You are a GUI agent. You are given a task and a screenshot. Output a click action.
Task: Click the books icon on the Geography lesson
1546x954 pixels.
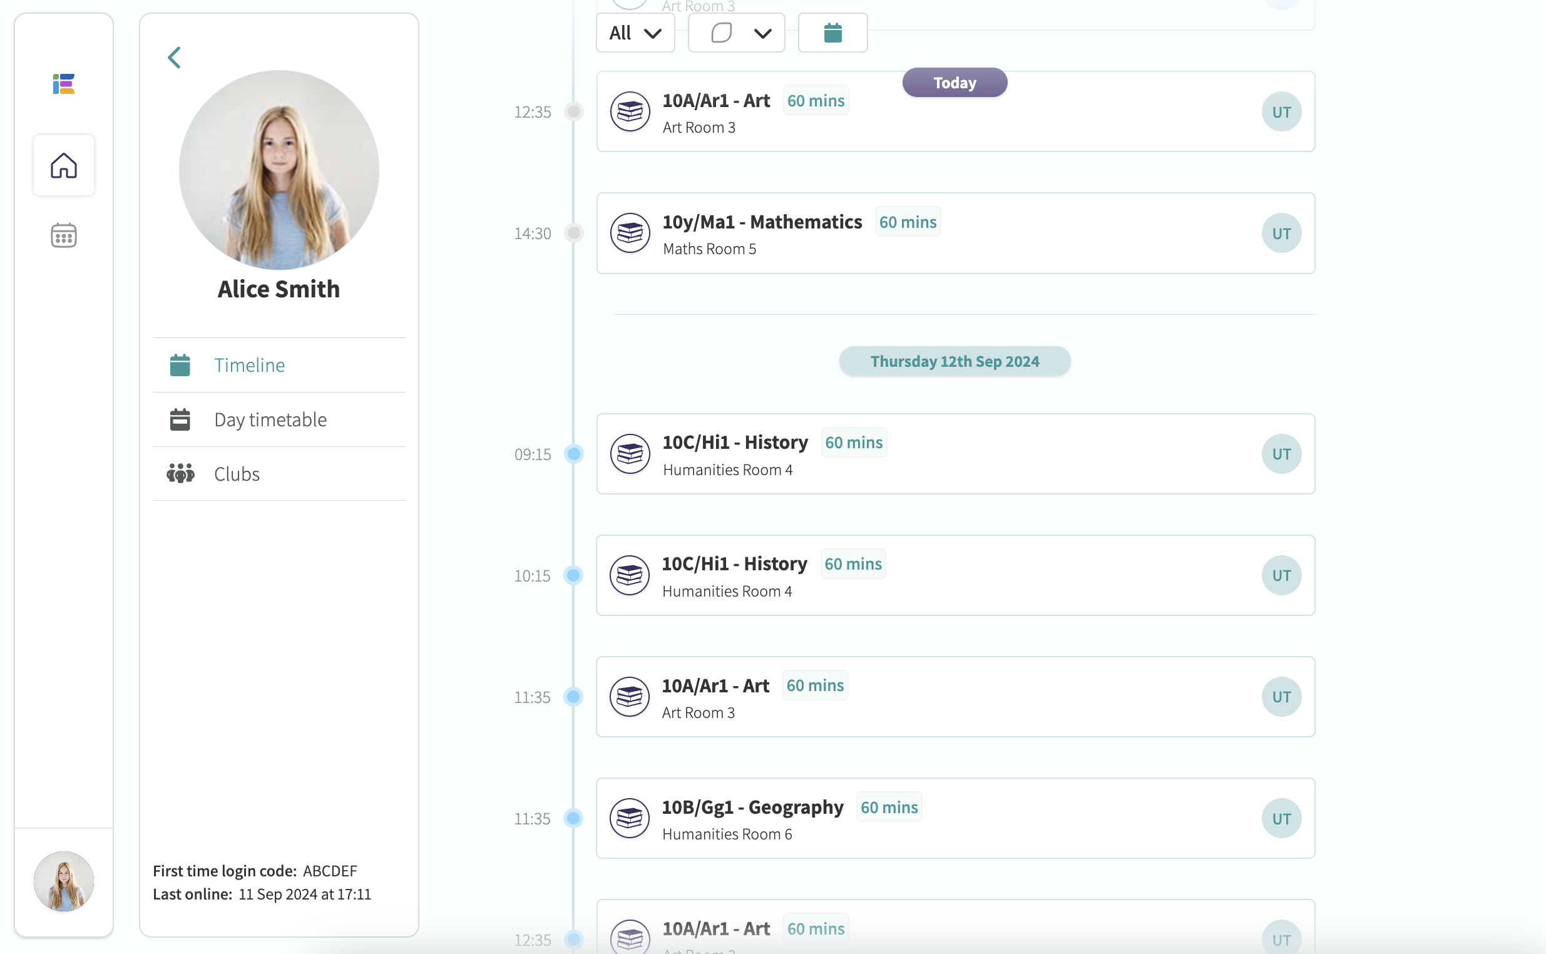click(630, 818)
